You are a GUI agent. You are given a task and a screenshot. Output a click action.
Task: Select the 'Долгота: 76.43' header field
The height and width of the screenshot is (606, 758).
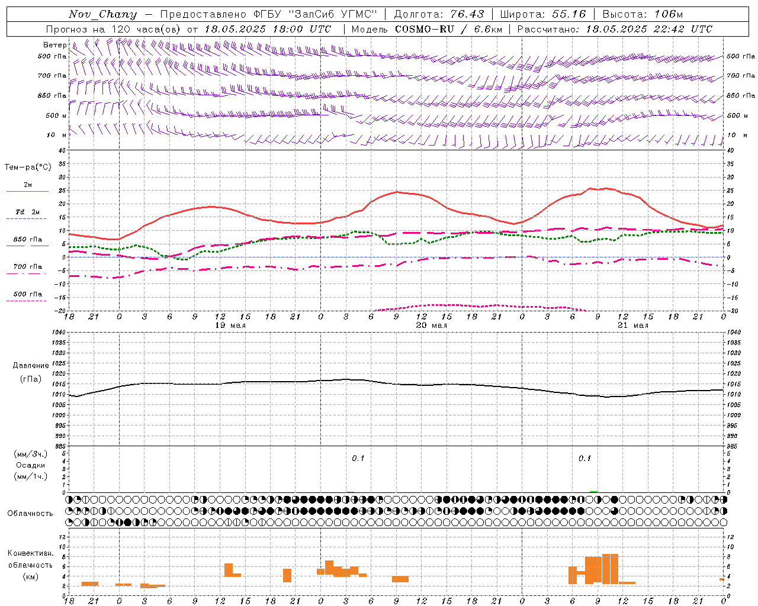point(439,14)
